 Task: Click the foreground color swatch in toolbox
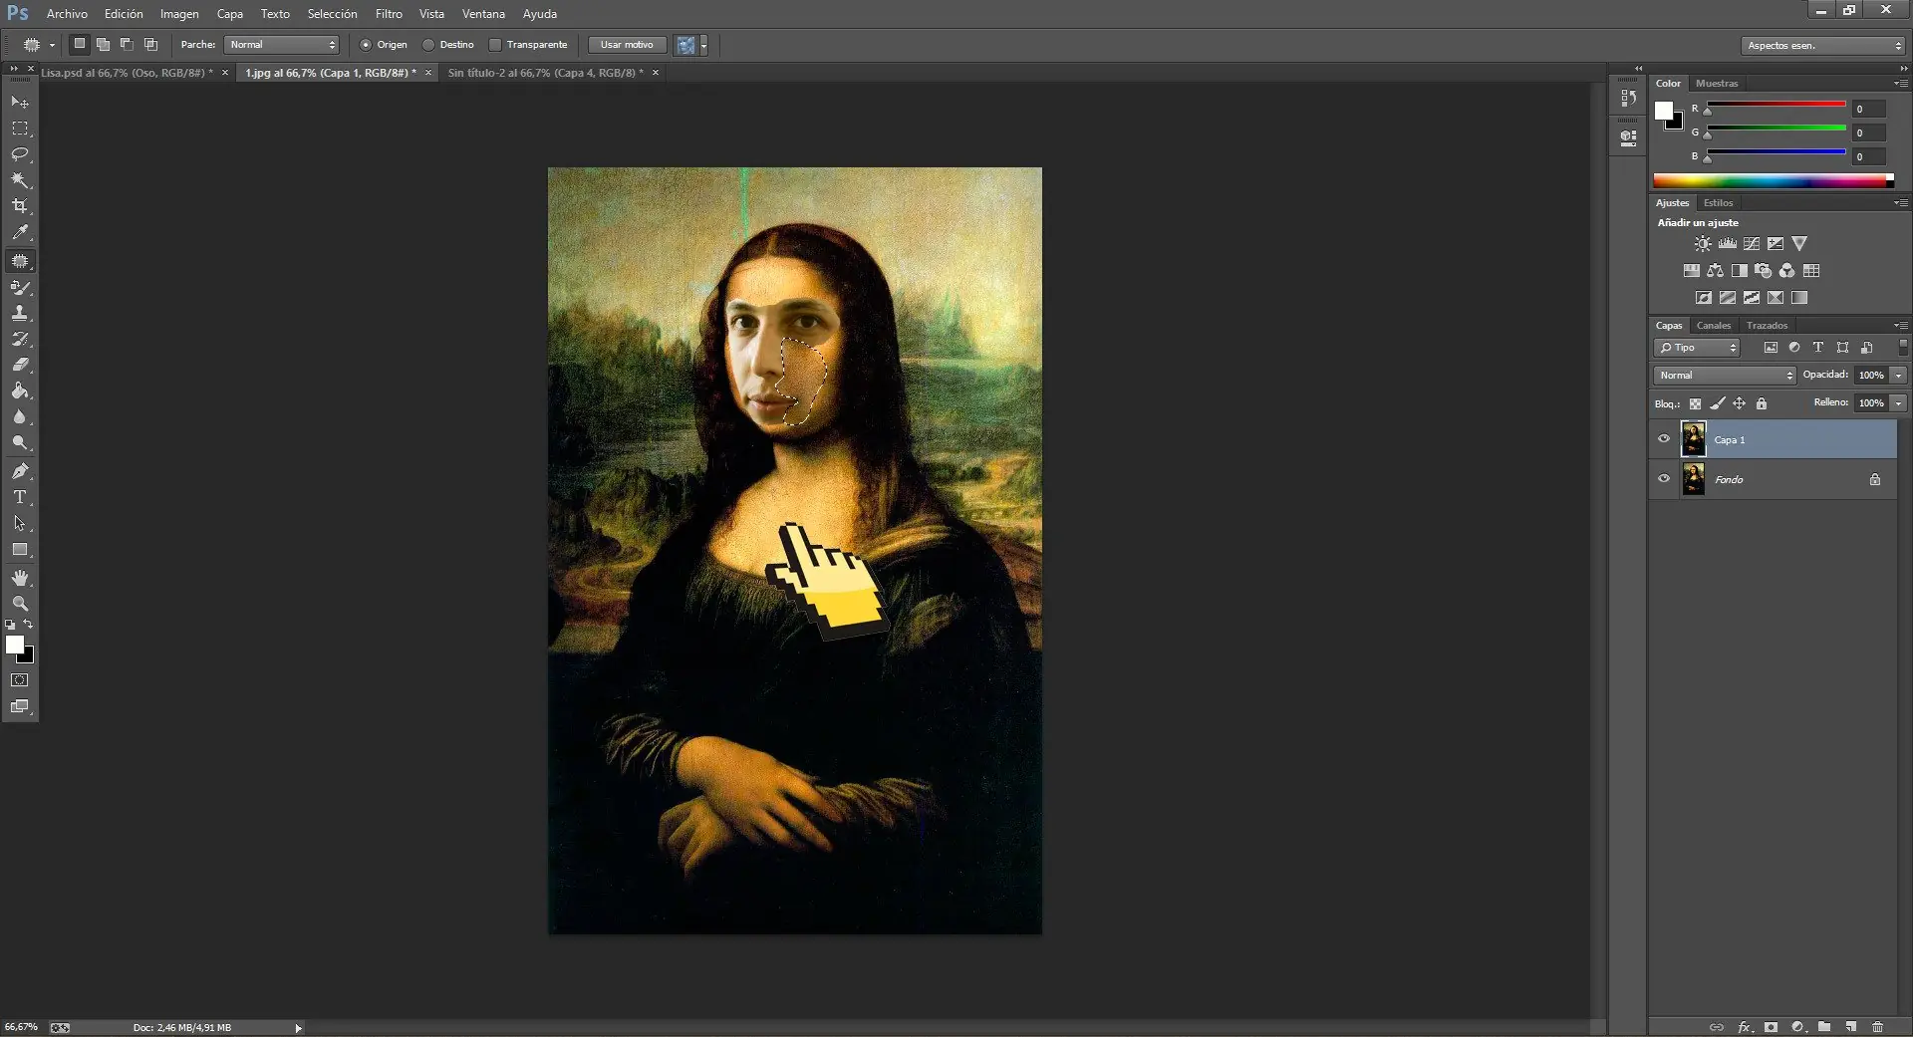(x=15, y=645)
